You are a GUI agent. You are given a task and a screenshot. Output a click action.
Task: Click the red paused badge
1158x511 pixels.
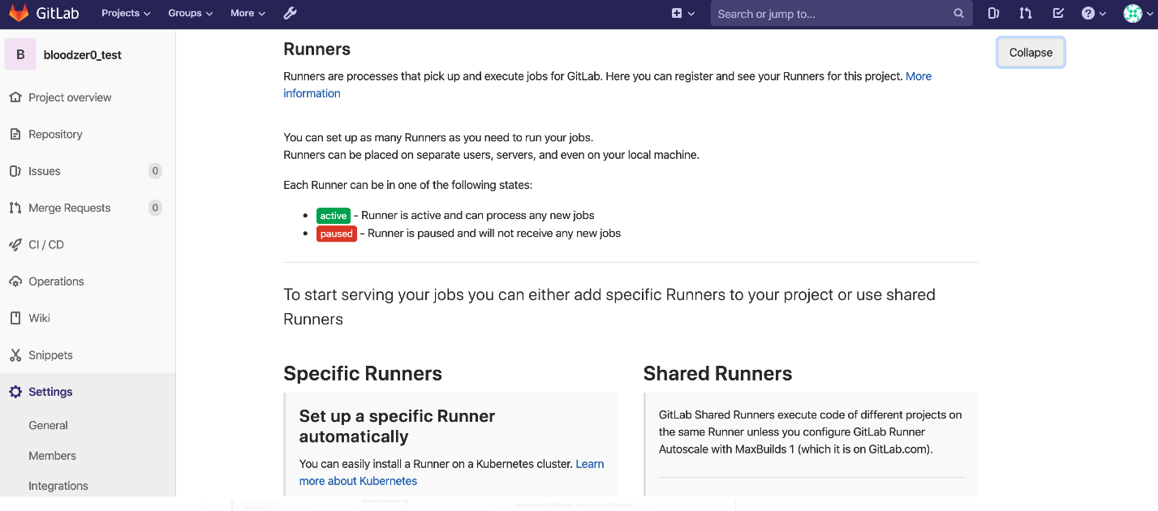point(337,234)
